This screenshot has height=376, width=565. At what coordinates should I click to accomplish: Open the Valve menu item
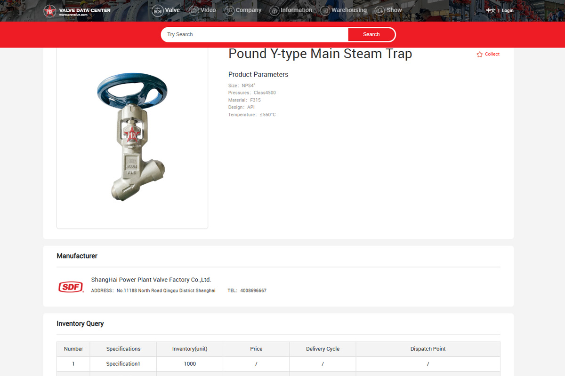[172, 10]
